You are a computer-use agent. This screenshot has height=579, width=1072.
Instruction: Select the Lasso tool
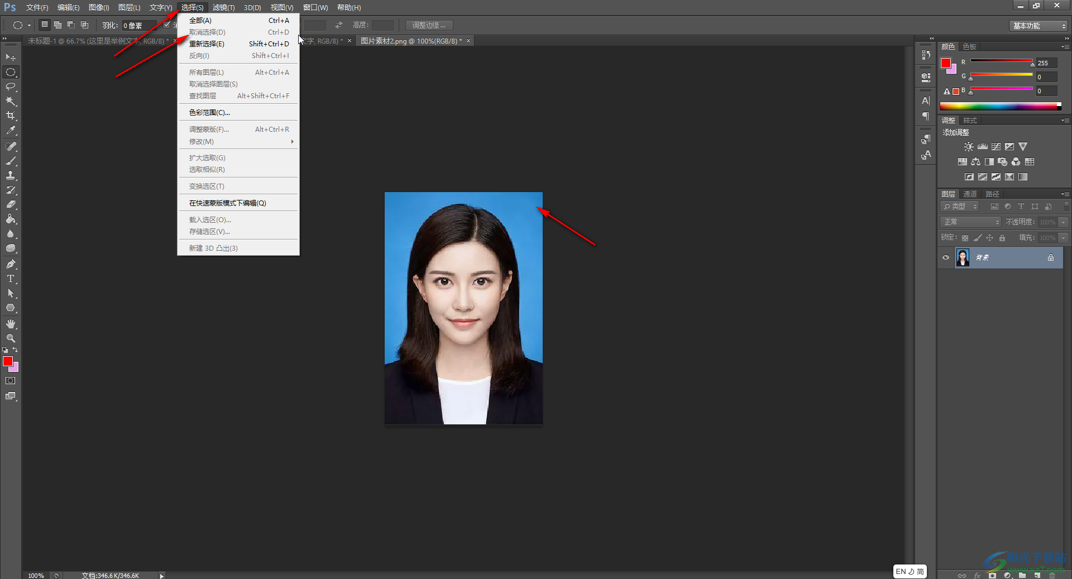click(x=11, y=87)
